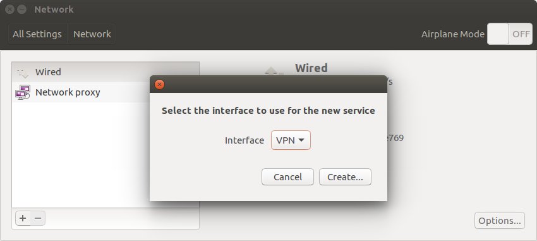Select Wired in the connections list
The width and height of the screenshot is (537, 241).
106,72
